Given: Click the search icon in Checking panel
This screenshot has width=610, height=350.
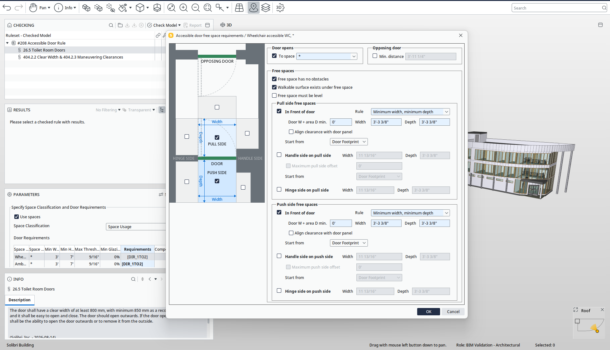Looking at the screenshot, I should [x=111, y=25].
